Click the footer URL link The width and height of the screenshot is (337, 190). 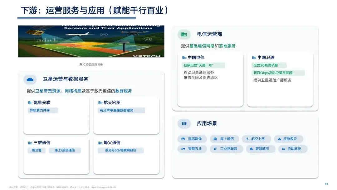click(x=104, y=187)
